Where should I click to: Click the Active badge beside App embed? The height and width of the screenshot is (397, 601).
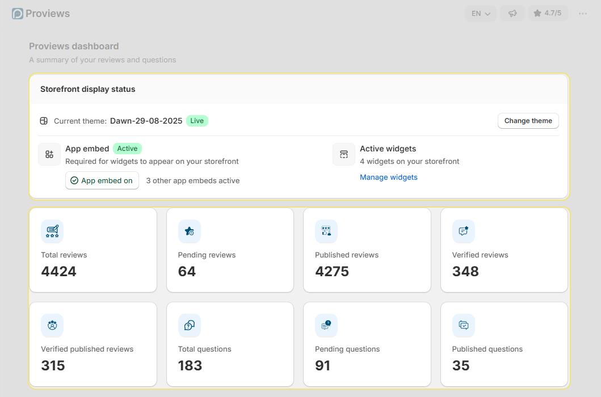127,148
